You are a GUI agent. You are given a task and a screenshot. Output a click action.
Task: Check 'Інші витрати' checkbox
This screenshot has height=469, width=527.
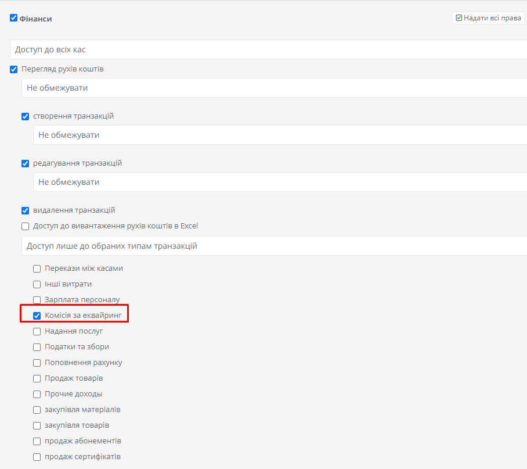pyautogui.click(x=37, y=284)
